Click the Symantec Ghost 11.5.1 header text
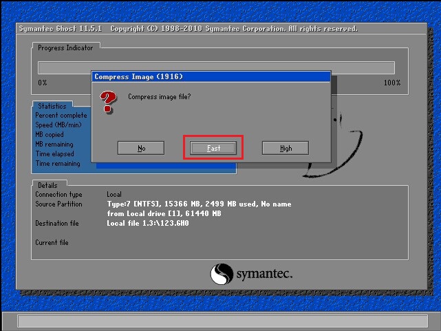 [61, 29]
